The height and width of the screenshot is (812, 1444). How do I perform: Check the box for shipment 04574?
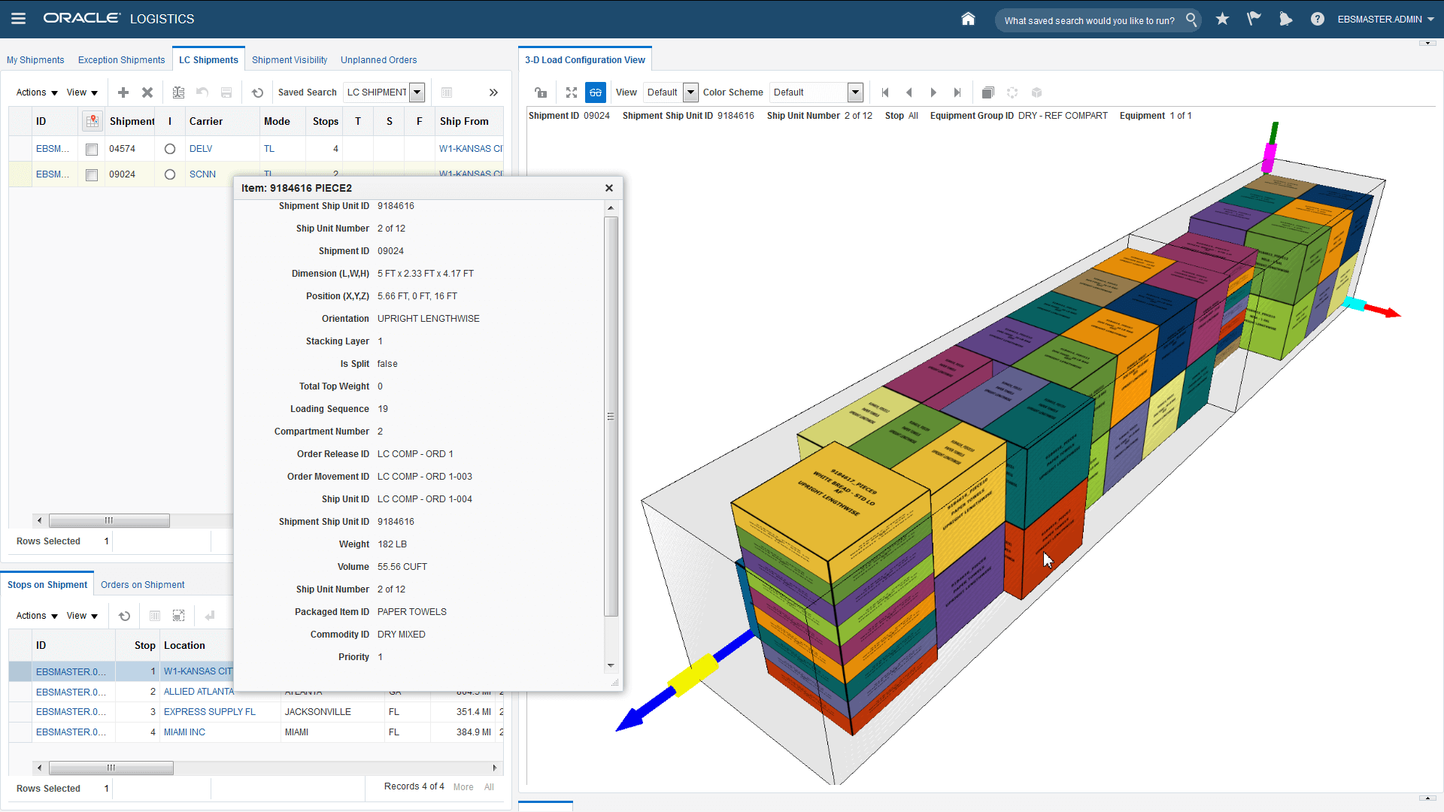click(92, 150)
